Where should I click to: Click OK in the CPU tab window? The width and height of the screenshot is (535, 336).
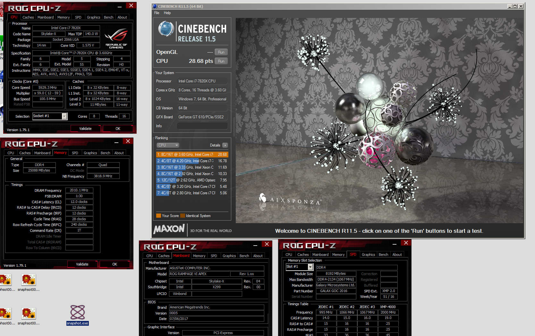click(118, 129)
